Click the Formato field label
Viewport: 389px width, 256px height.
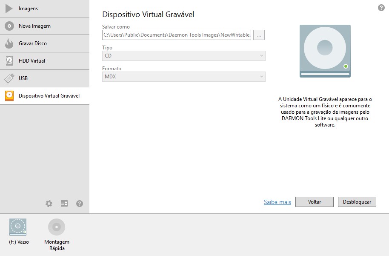point(112,69)
